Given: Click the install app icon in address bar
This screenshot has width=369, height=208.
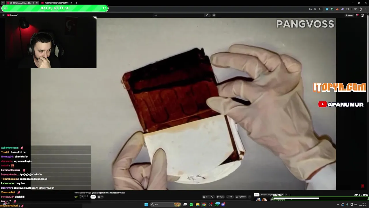Looking at the screenshot, I should 310,9.
